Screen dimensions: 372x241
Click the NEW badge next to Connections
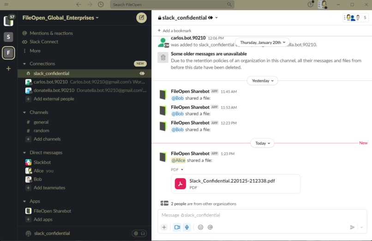pyautogui.click(x=140, y=64)
